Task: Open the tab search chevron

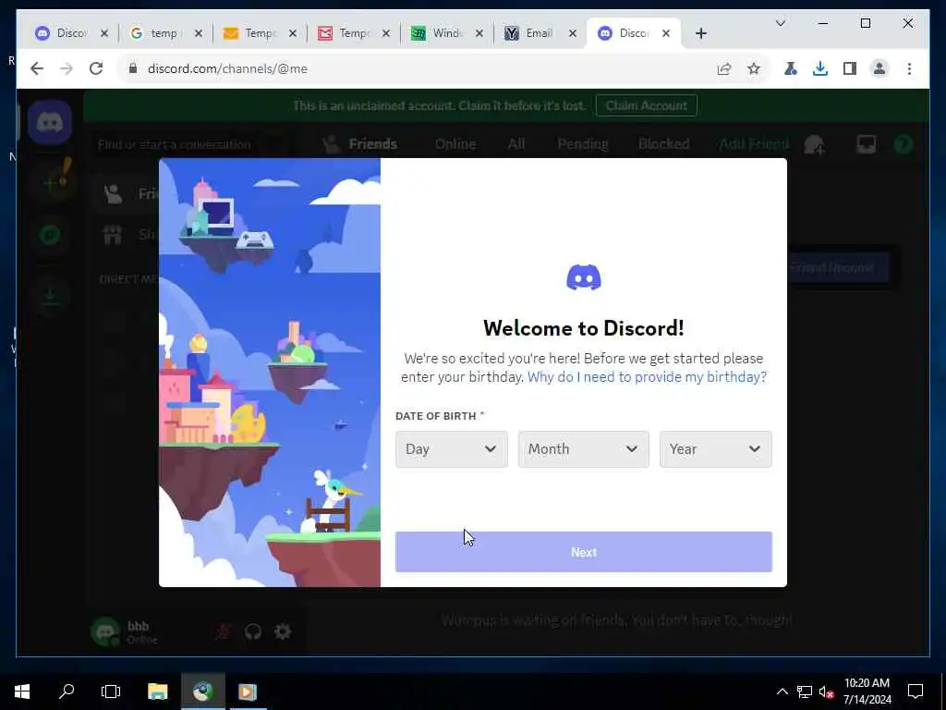Action: [x=780, y=23]
